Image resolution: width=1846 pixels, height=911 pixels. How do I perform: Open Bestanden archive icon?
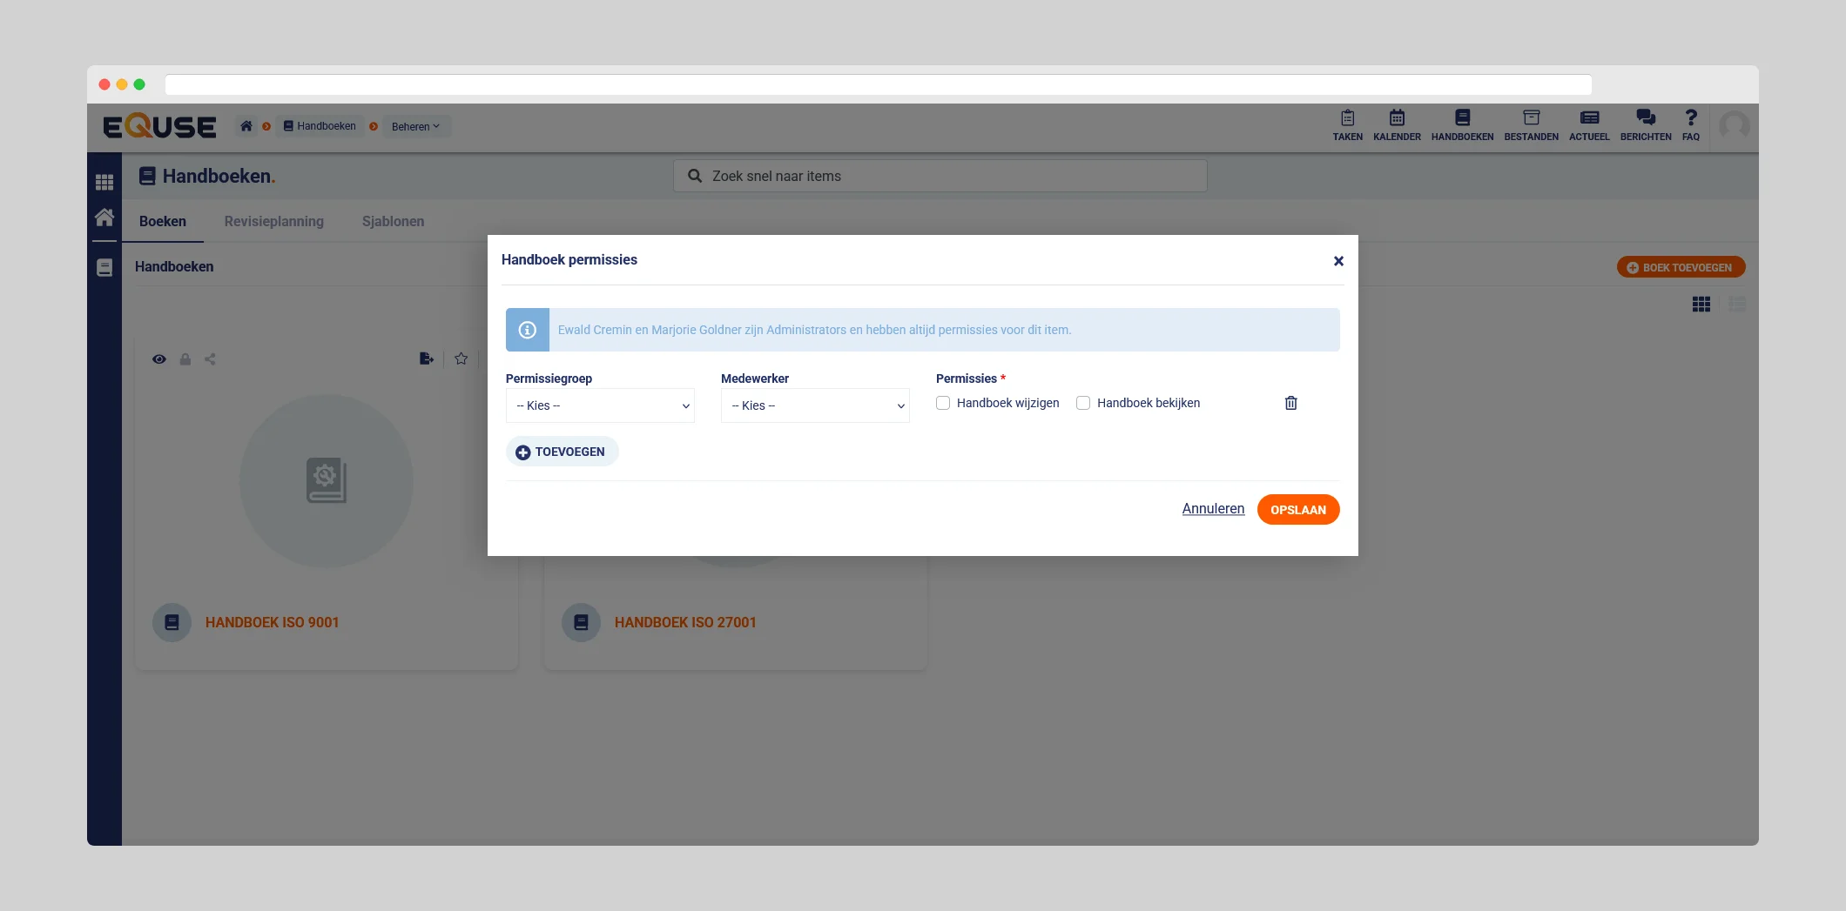point(1531,125)
